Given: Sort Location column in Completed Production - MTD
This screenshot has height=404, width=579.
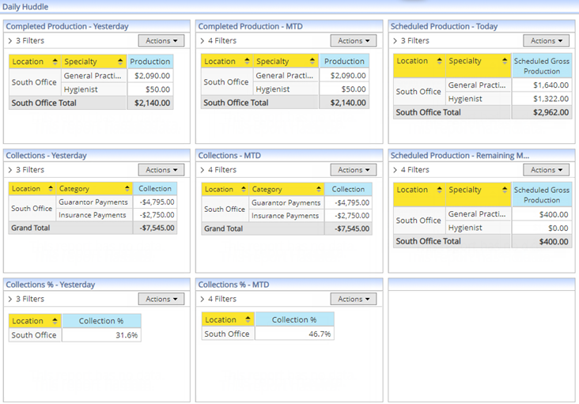Looking at the screenshot, I should pos(247,62).
